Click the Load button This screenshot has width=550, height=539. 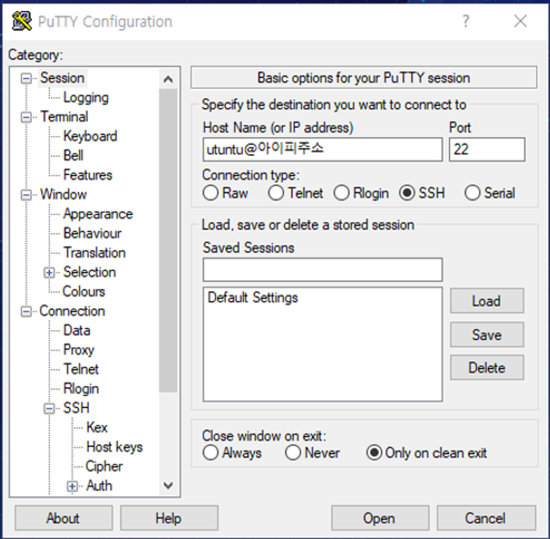click(x=487, y=301)
